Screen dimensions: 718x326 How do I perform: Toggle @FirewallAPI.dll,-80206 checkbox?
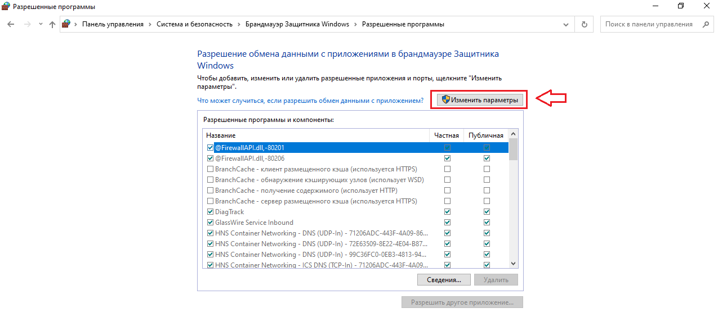(211, 159)
